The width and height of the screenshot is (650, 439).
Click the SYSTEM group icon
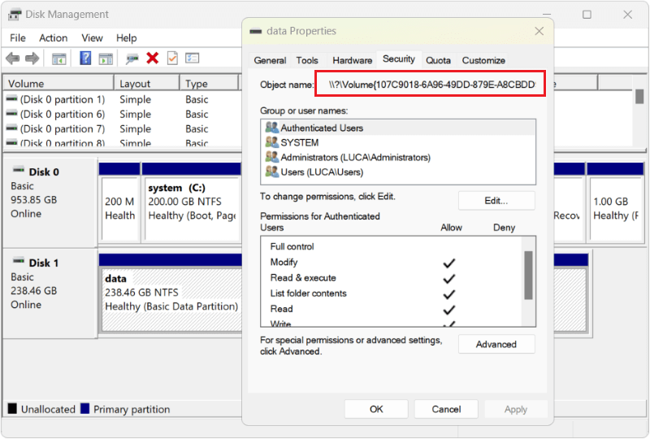click(x=272, y=142)
